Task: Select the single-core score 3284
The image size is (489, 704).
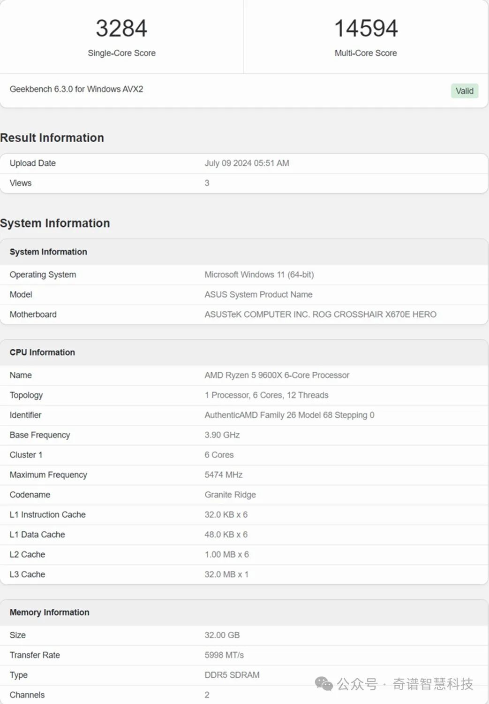Action: [121, 28]
